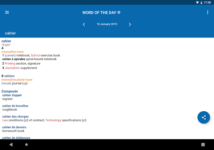
Task: Tap the Android recent apps square
Action: point(203,145)
